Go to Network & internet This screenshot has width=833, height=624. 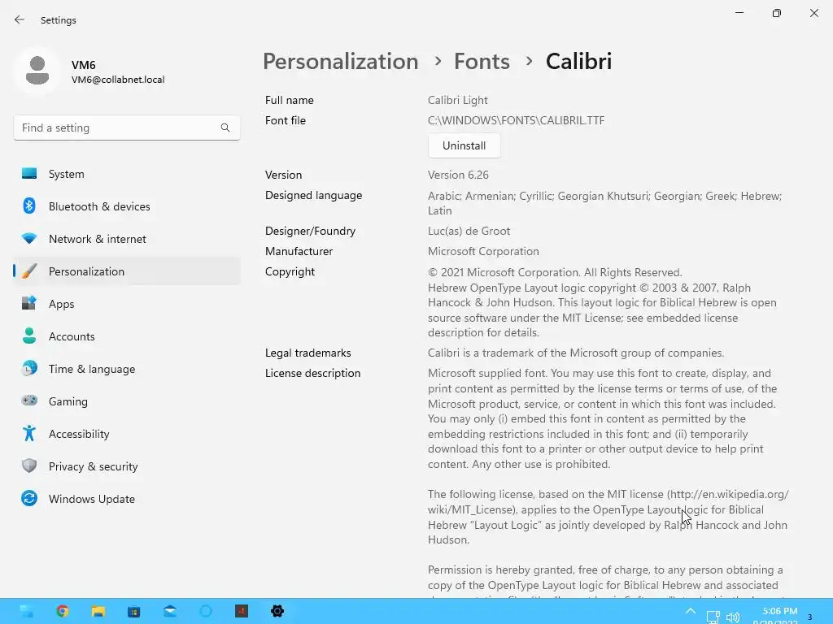pos(126,239)
